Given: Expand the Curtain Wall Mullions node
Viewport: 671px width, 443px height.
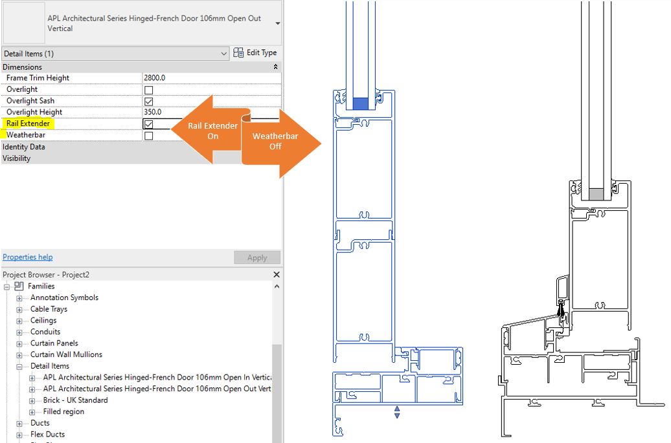Looking at the screenshot, I should click(x=19, y=356).
